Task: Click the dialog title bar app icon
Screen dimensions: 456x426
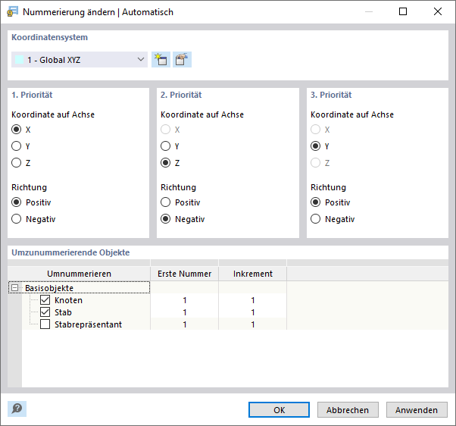Action: (12, 12)
